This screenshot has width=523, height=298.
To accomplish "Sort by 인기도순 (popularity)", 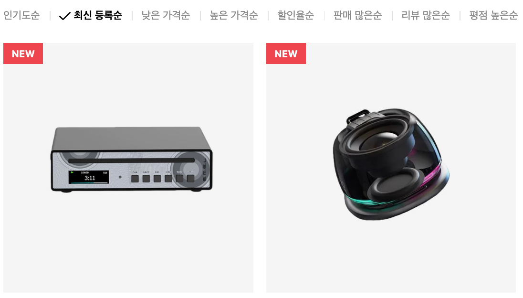I will (x=21, y=15).
